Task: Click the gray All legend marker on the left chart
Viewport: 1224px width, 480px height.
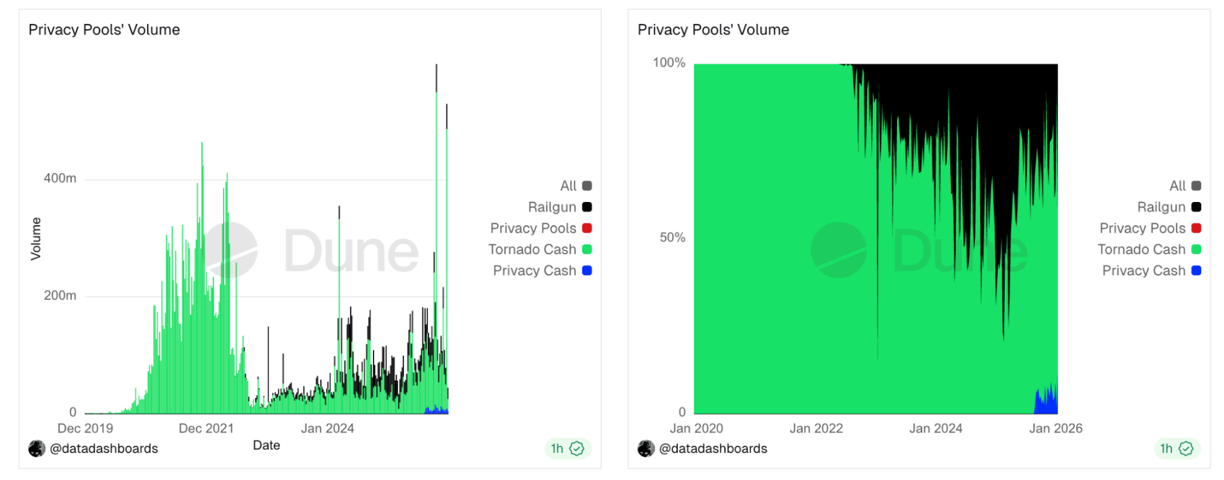Action: tap(587, 185)
